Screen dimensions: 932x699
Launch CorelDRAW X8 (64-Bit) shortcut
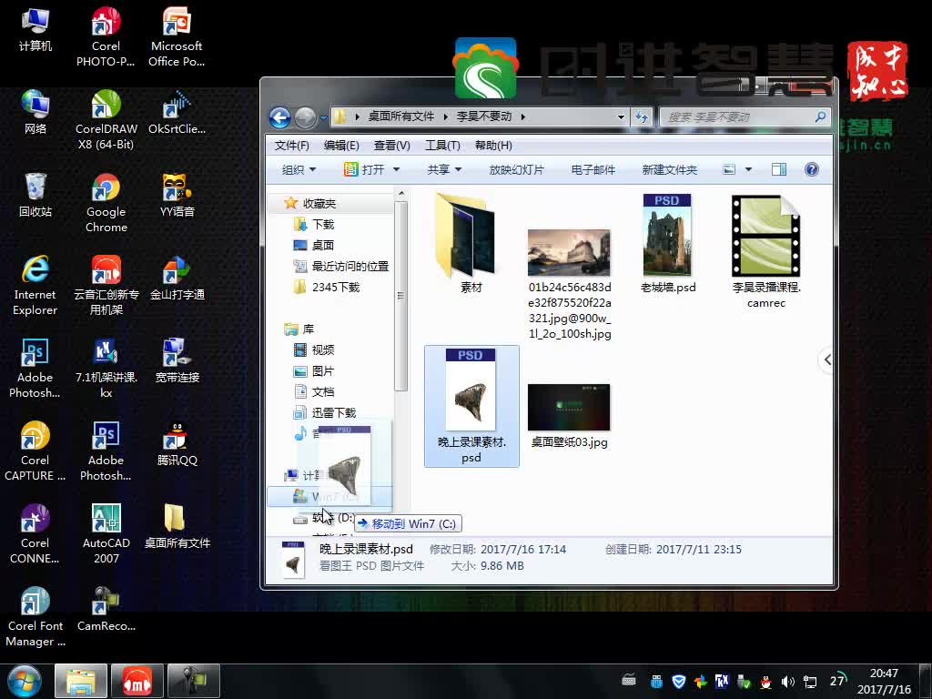point(106,119)
